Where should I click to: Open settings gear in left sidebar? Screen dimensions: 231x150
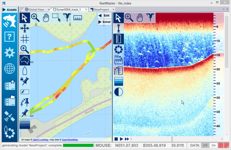10,53
